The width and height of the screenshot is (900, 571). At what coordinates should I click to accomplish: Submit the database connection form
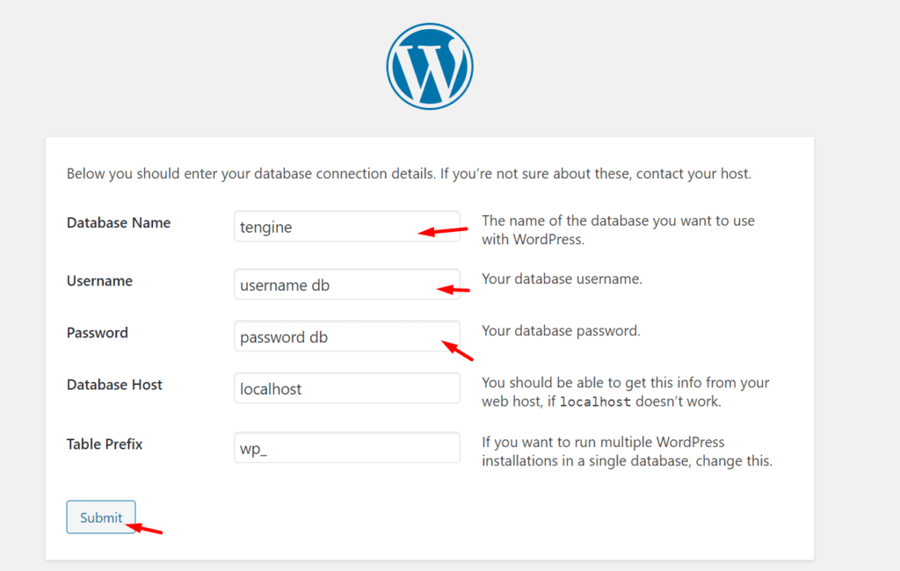click(101, 517)
